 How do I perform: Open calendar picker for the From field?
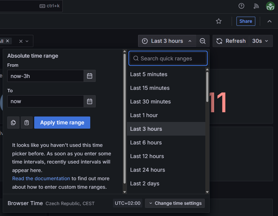90,76
